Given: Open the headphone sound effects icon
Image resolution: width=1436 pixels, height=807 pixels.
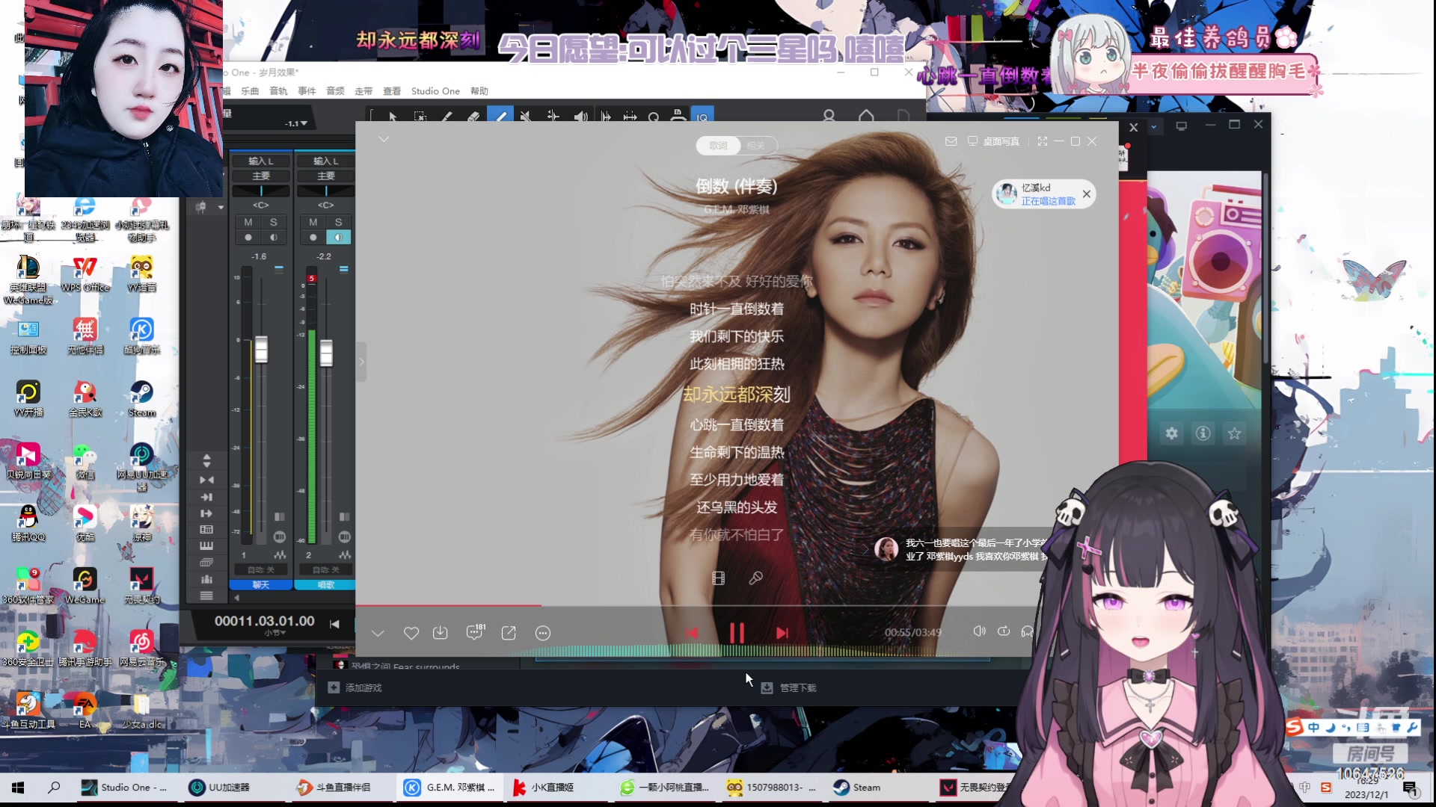Looking at the screenshot, I should click(x=1028, y=631).
